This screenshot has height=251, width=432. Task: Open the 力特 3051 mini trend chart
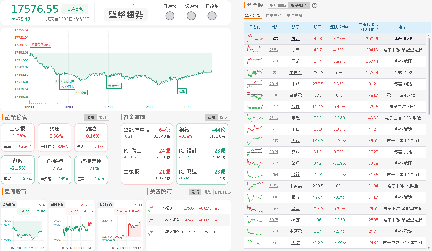pos(255,243)
